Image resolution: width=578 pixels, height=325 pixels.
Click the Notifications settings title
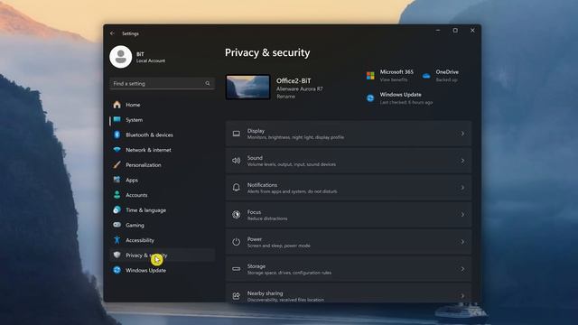(x=262, y=185)
